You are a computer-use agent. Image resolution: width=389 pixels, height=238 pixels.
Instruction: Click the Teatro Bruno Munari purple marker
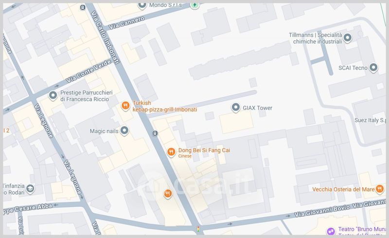[331, 231]
